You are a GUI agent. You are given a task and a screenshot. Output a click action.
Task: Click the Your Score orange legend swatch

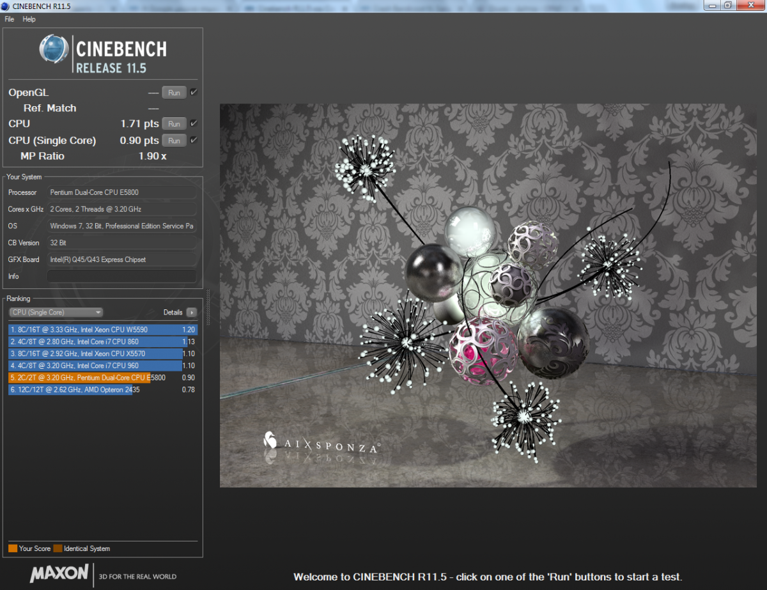13,548
